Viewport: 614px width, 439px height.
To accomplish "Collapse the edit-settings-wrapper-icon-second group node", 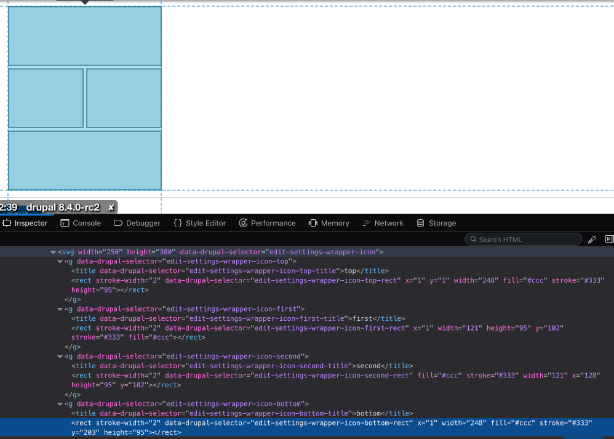I will [x=60, y=356].
